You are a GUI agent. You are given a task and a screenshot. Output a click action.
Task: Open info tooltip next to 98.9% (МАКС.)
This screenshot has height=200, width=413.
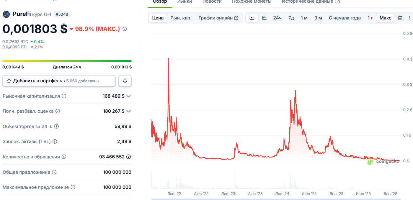(x=125, y=29)
